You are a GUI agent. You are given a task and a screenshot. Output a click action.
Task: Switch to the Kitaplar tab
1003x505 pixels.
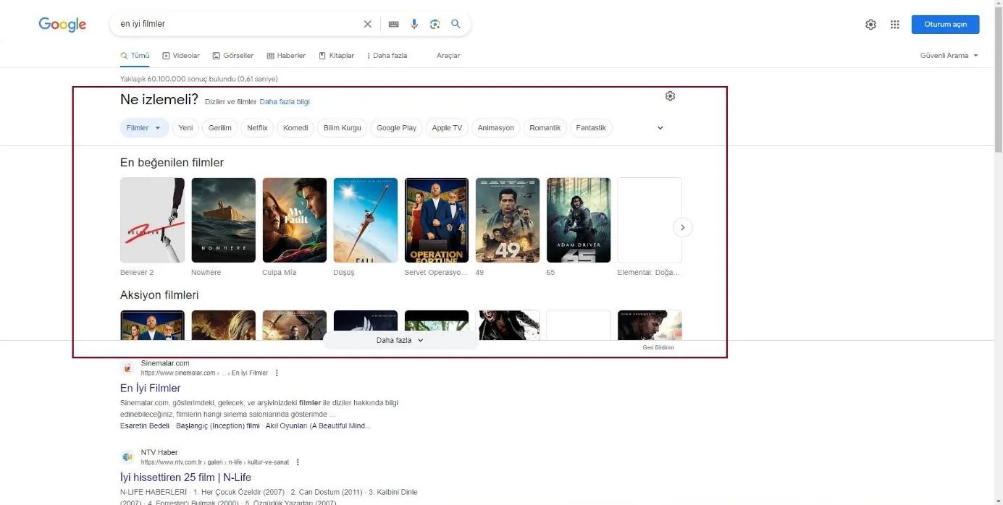(337, 56)
